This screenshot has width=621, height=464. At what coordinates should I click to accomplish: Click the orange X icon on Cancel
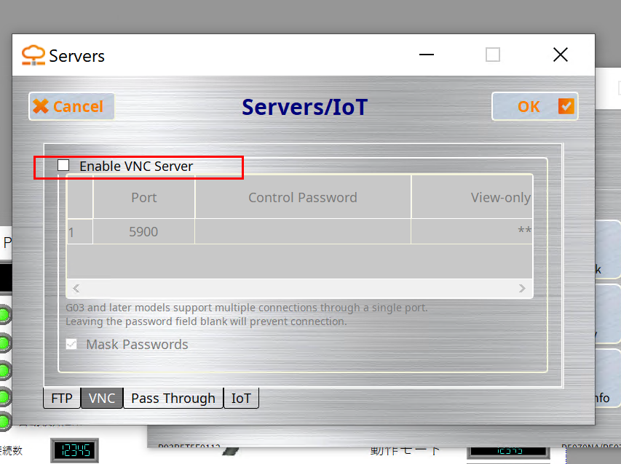pos(41,106)
